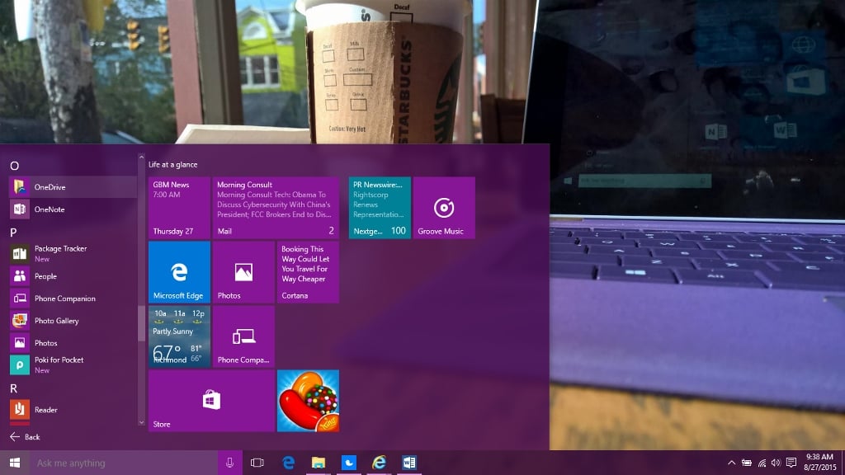Open the Microsoft Edge tile

click(x=179, y=272)
